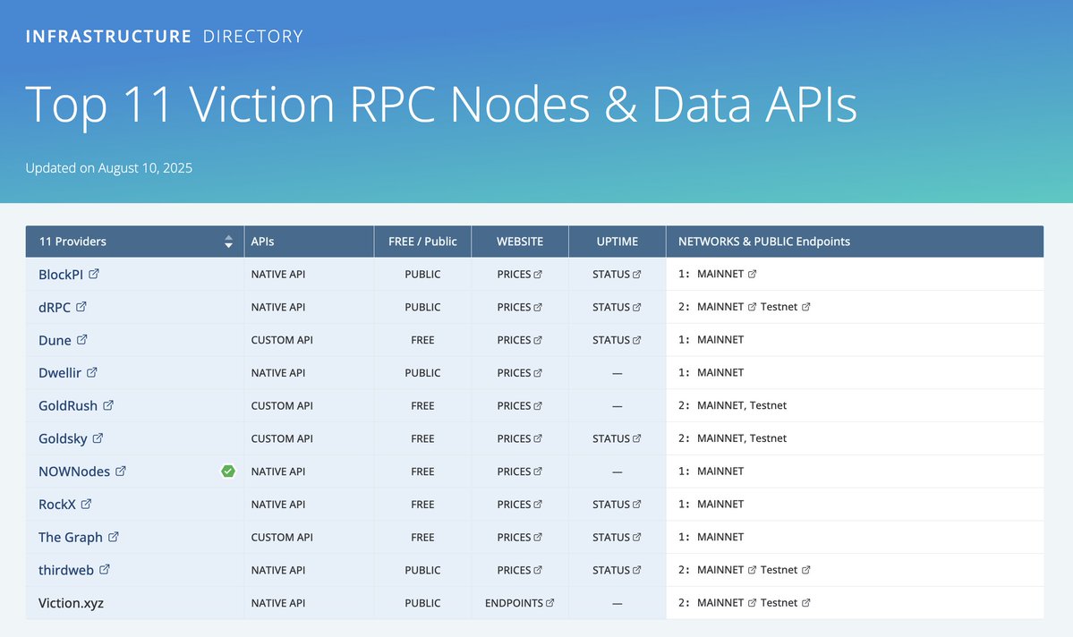Click the WEBSITE column header
The height and width of the screenshot is (637, 1073).
(x=519, y=242)
